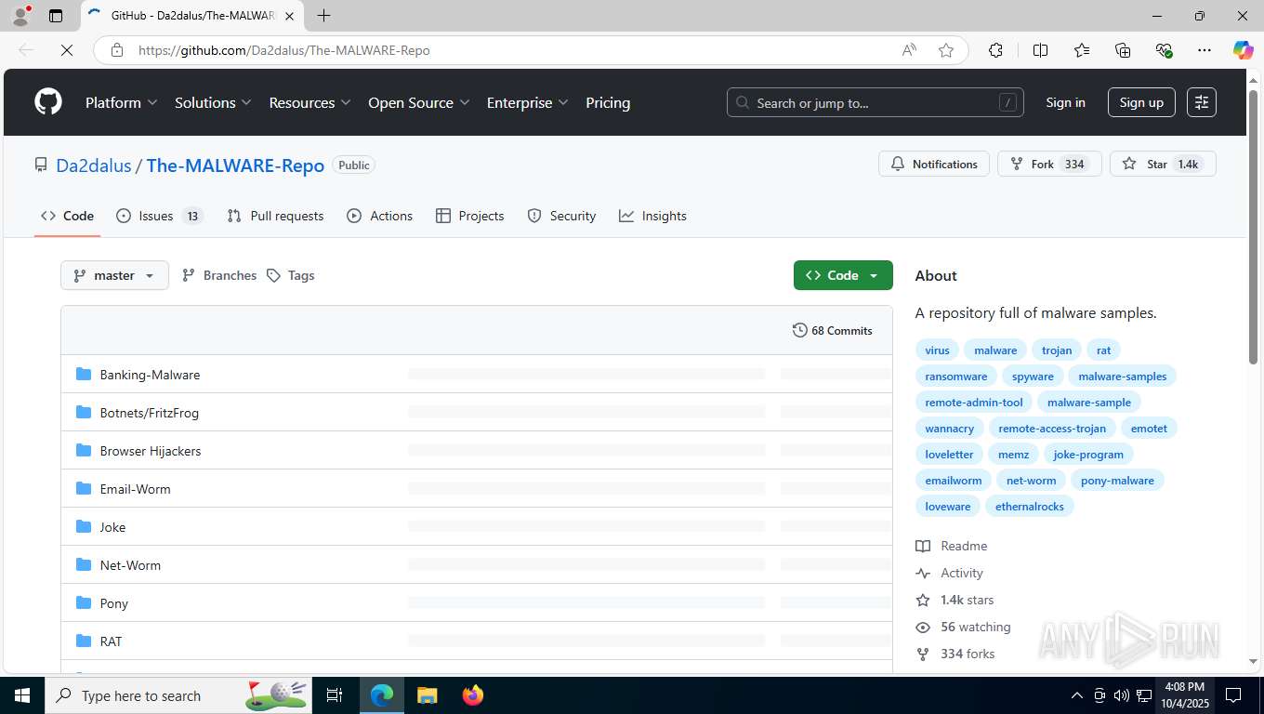
Task: Switch to the Insights tab
Action: 652,216
